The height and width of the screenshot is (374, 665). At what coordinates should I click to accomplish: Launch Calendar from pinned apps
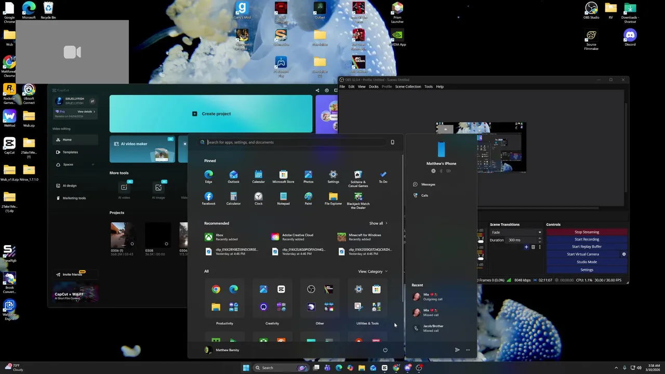pos(258,177)
